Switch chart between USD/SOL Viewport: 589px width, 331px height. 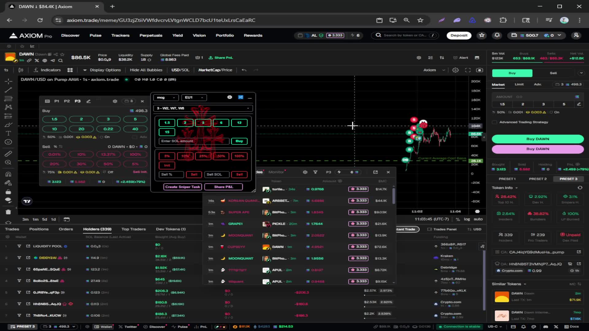point(180,70)
